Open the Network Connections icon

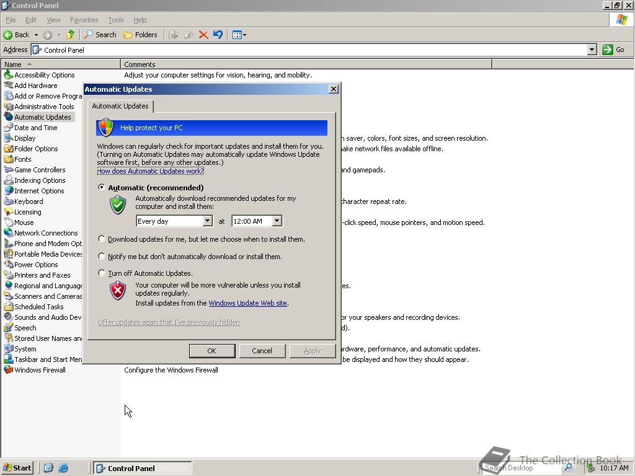click(x=9, y=233)
